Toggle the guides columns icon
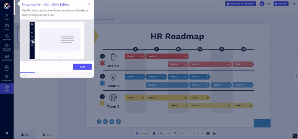This screenshot has height=139, width=298. [x=208, y=133]
